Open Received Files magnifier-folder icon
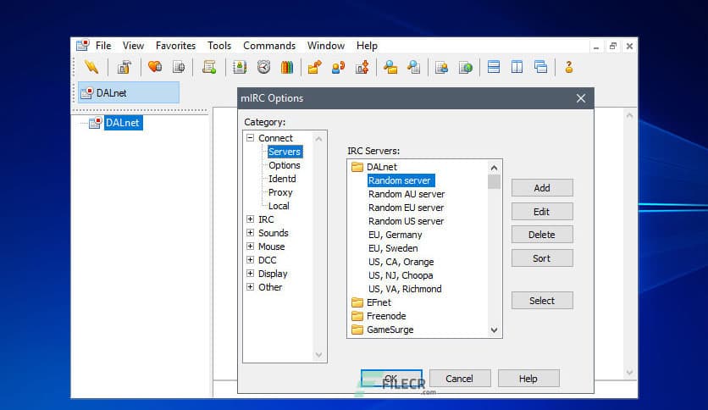The width and height of the screenshot is (708, 410). tap(390, 67)
